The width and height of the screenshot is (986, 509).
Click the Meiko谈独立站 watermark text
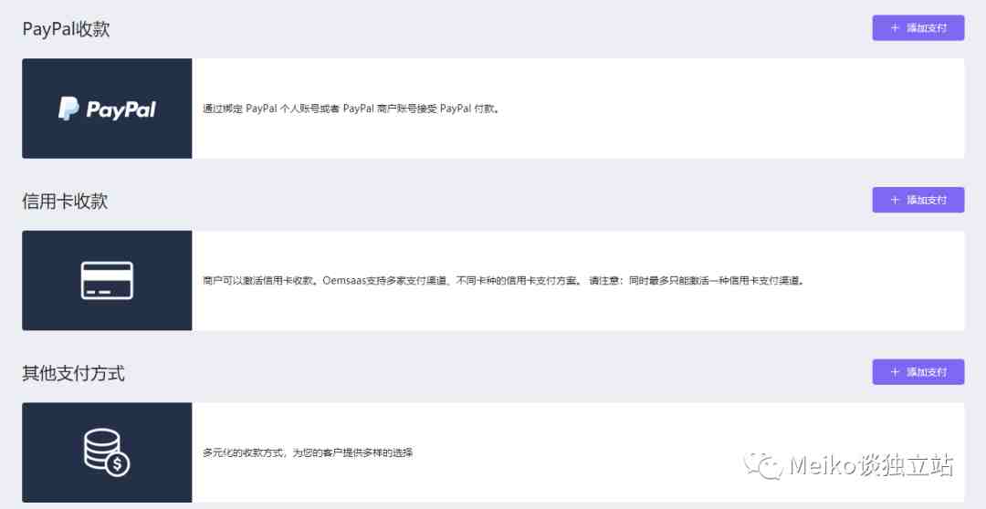(872, 465)
